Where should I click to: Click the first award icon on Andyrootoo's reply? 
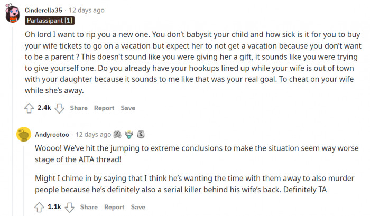(117, 134)
